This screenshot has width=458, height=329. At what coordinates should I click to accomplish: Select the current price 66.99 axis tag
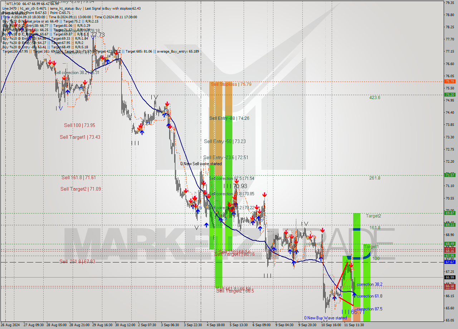(x=449, y=277)
